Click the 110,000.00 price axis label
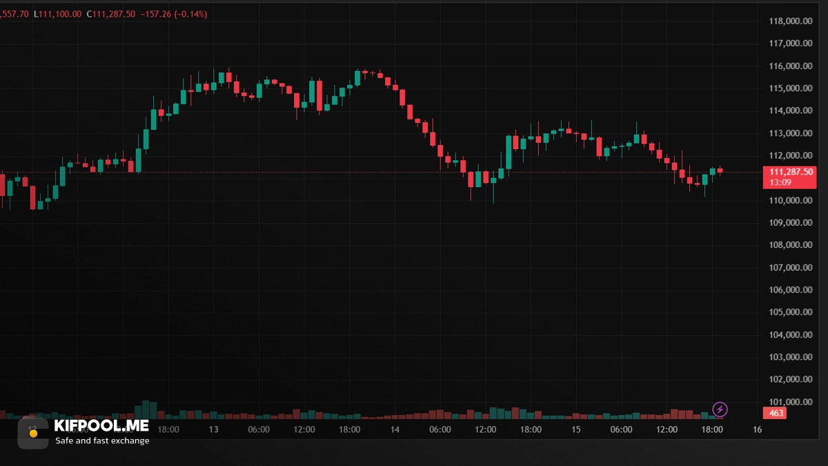The height and width of the screenshot is (466, 828). click(x=790, y=201)
